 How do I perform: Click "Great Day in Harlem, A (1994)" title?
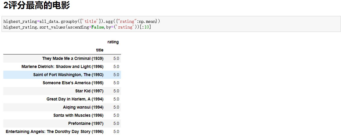(x=75, y=99)
